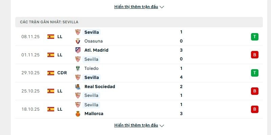Open the Real Sociedad team link
Screen dimensions: 271x135
click(100, 87)
